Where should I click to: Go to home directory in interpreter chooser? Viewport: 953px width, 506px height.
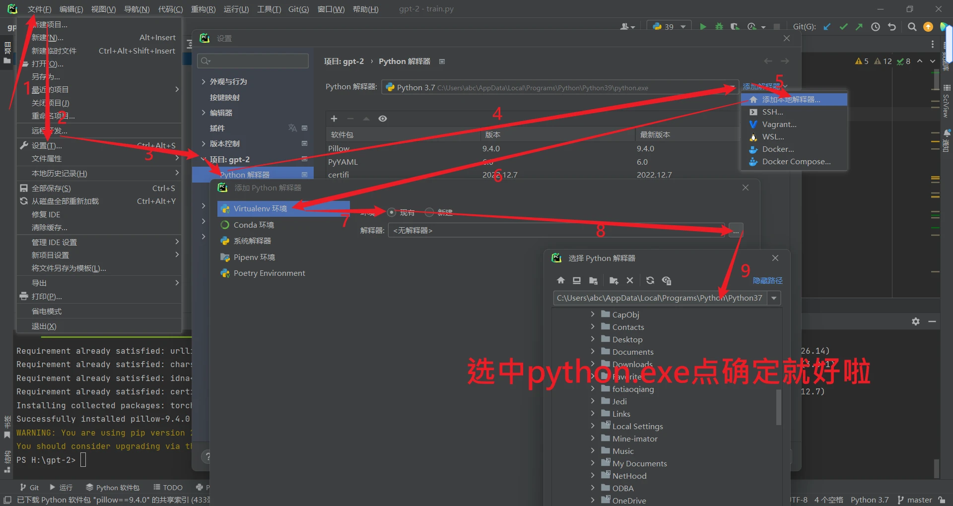coord(561,280)
